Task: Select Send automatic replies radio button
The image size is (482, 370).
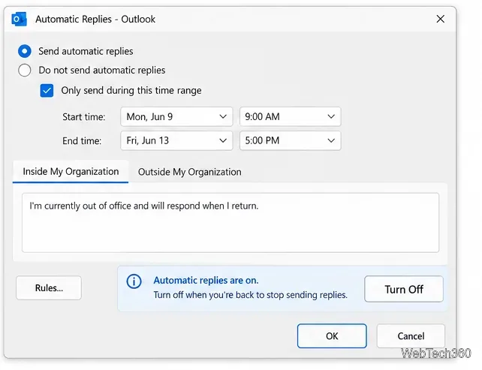Action: 25,51
